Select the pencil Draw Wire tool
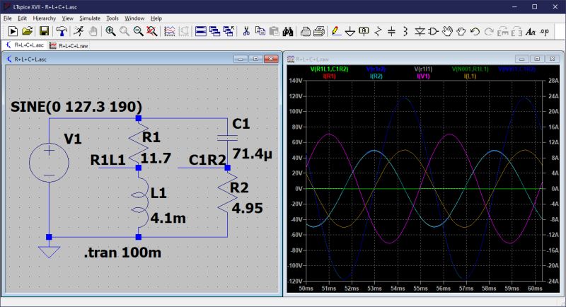Screen dimensions: 566x307 point(336,31)
